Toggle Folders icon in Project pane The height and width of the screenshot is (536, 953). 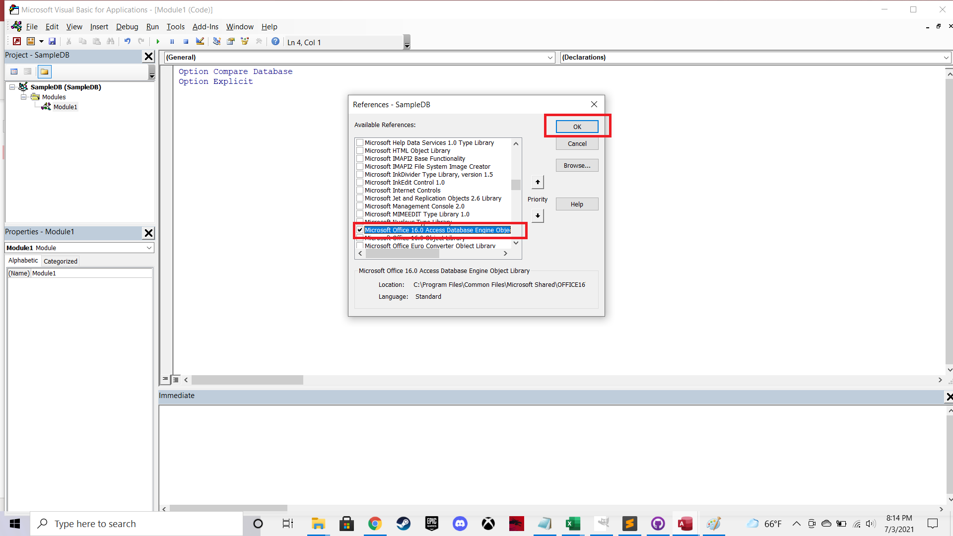click(44, 71)
